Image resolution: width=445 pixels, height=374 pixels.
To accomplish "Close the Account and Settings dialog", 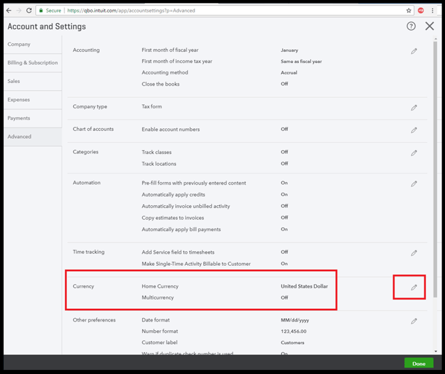I will pyautogui.click(x=430, y=26).
